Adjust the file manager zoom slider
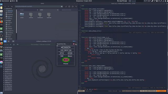 (74, 41)
